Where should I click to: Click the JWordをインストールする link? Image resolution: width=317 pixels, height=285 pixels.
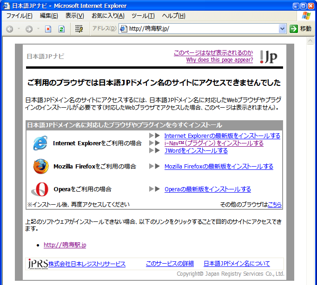pos(196,151)
